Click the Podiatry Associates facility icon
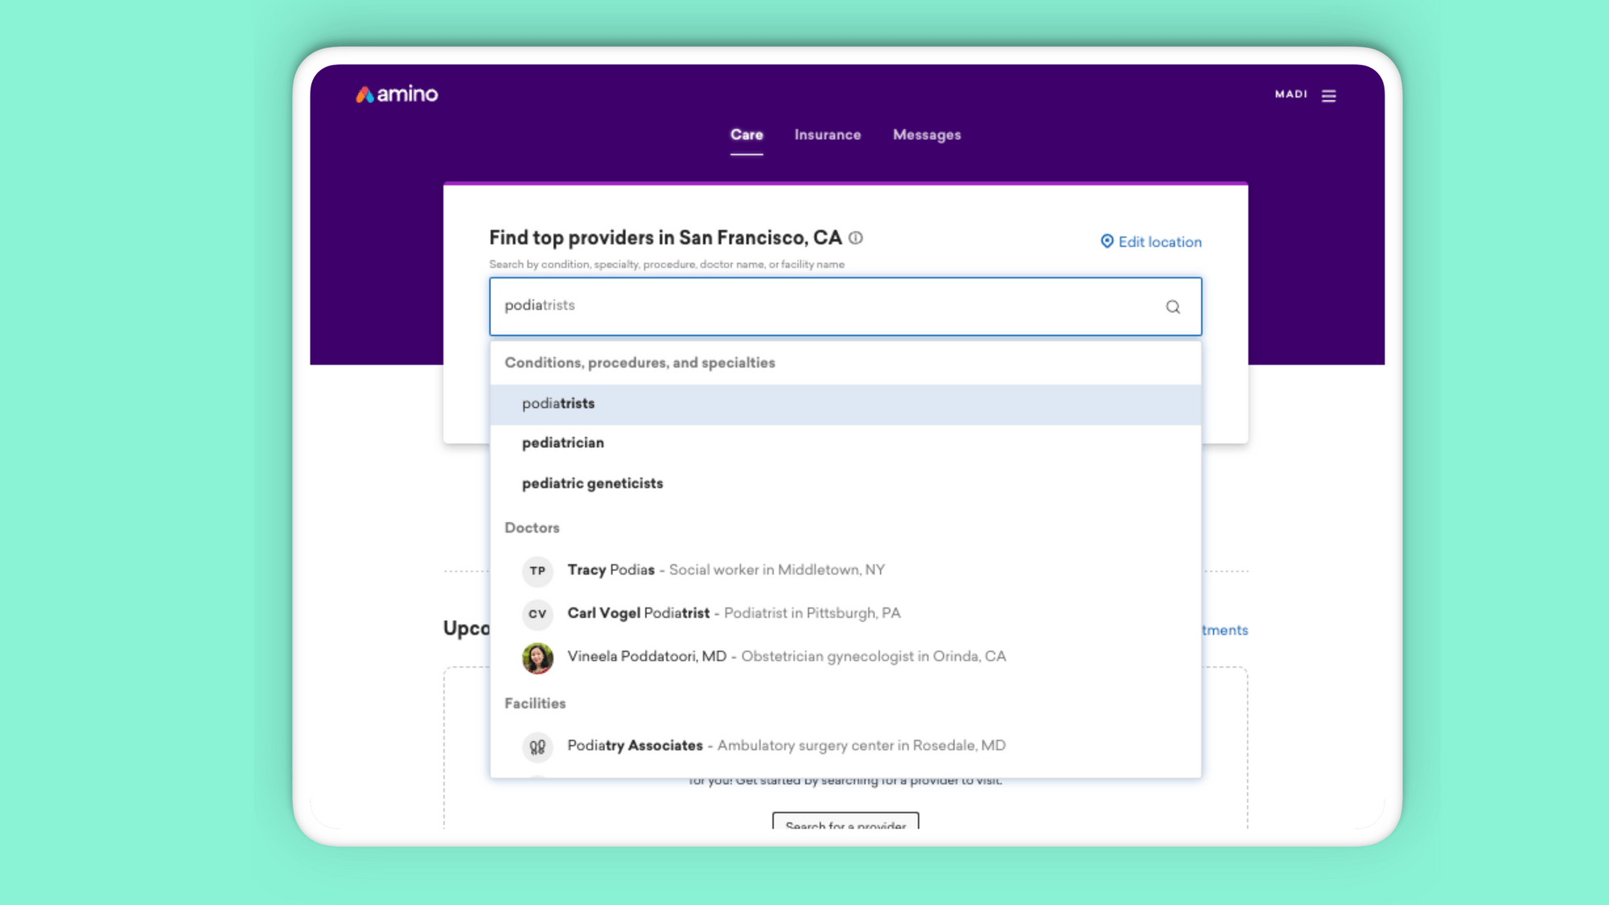The image size is (1609, 905). tap(537, 747)
